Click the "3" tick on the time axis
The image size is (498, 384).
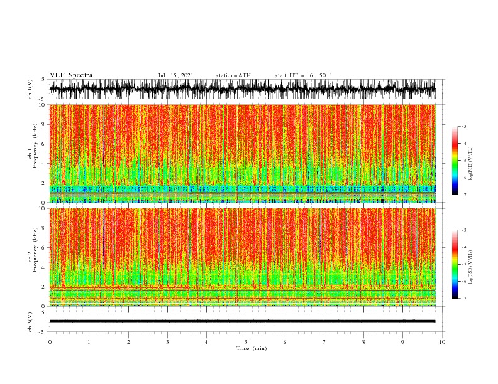[x=167, y=342]
